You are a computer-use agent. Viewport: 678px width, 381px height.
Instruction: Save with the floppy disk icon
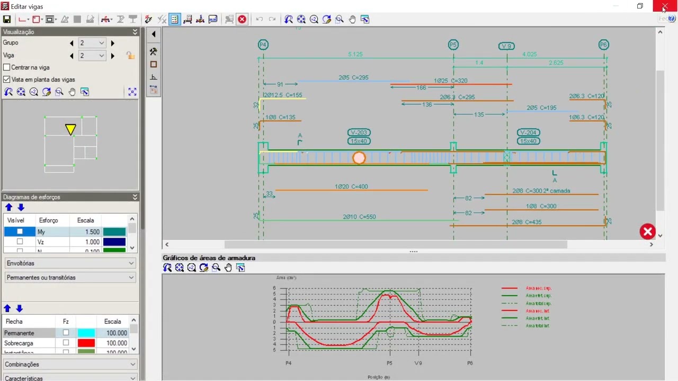[7, 19]
